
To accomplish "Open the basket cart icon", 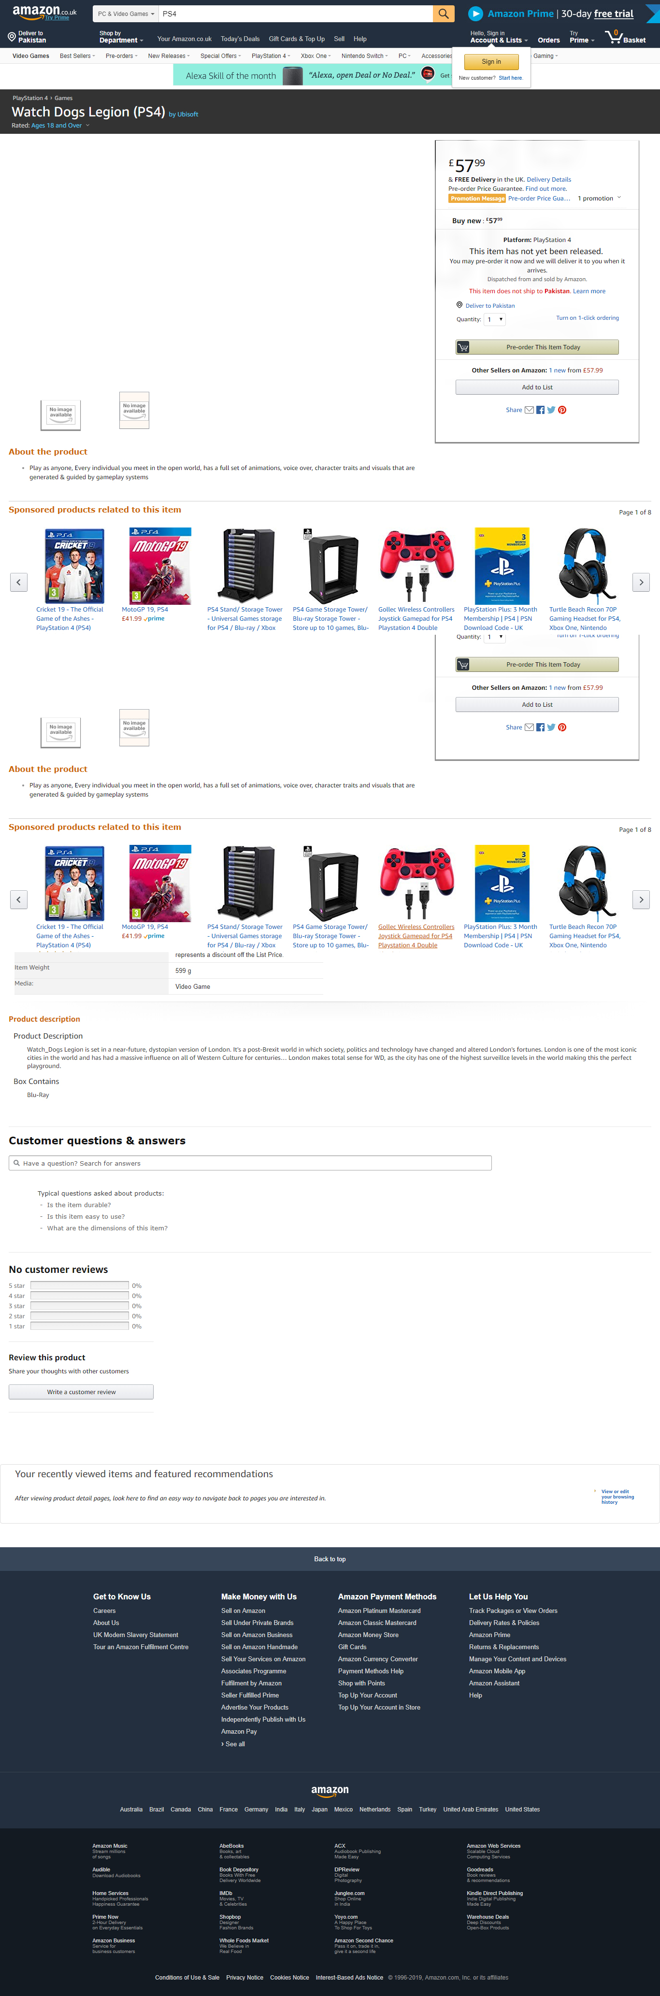I will coord(625,36).
